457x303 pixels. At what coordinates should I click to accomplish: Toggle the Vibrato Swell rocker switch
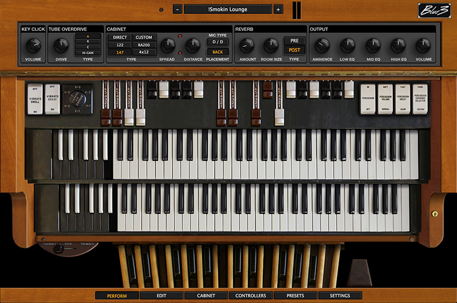point(35,99)
